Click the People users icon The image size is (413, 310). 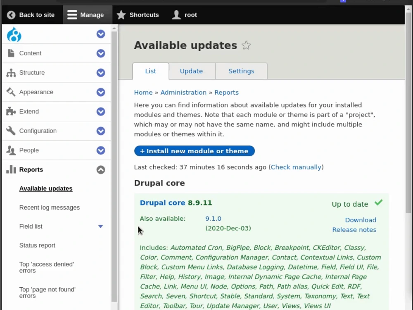tap(11, 150)
